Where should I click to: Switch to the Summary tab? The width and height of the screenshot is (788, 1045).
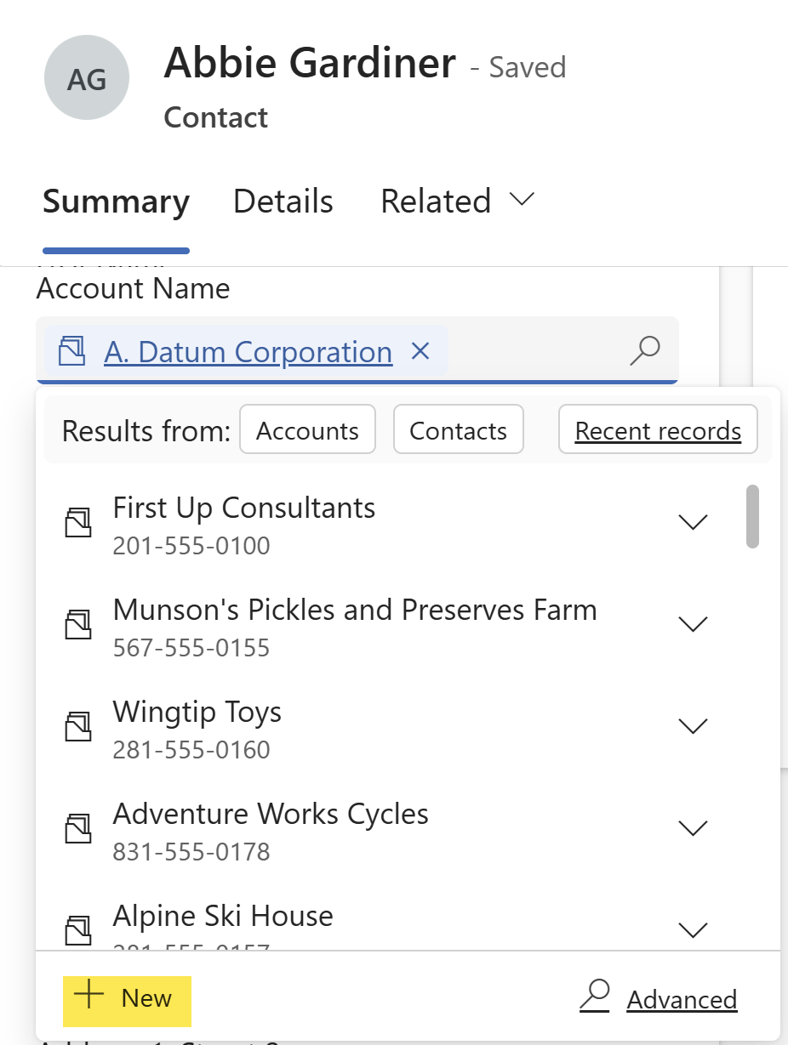coord(116,202)
